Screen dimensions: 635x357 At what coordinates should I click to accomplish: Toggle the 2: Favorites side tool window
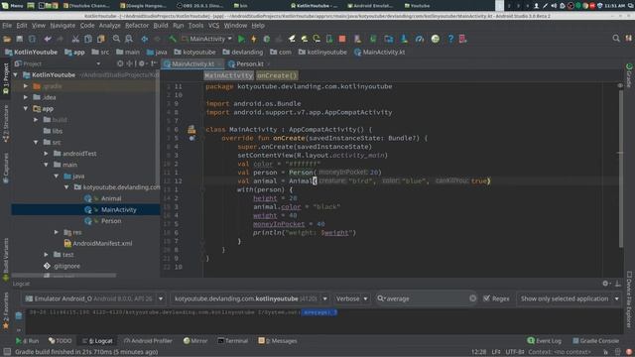click(x=6, y=310)
